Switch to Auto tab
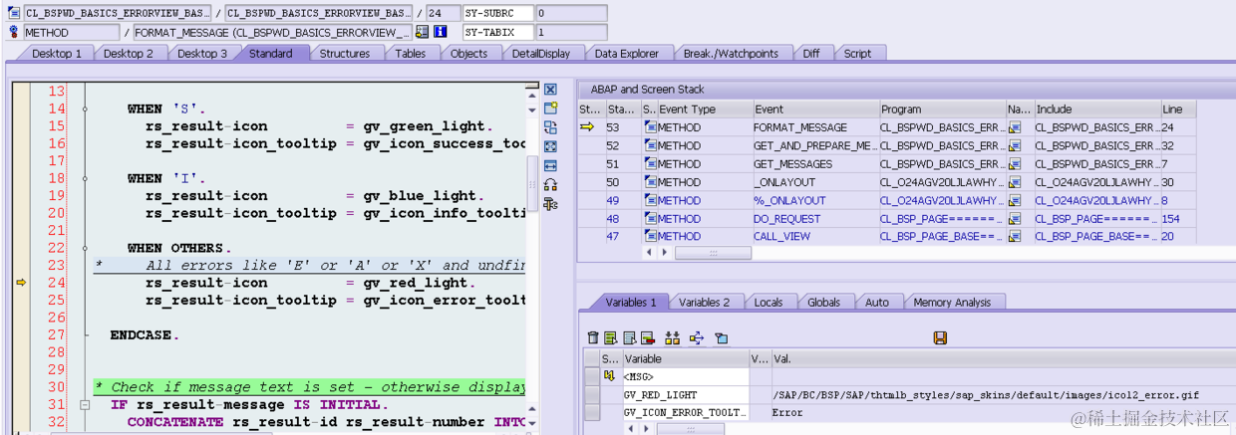 [877, 303]
